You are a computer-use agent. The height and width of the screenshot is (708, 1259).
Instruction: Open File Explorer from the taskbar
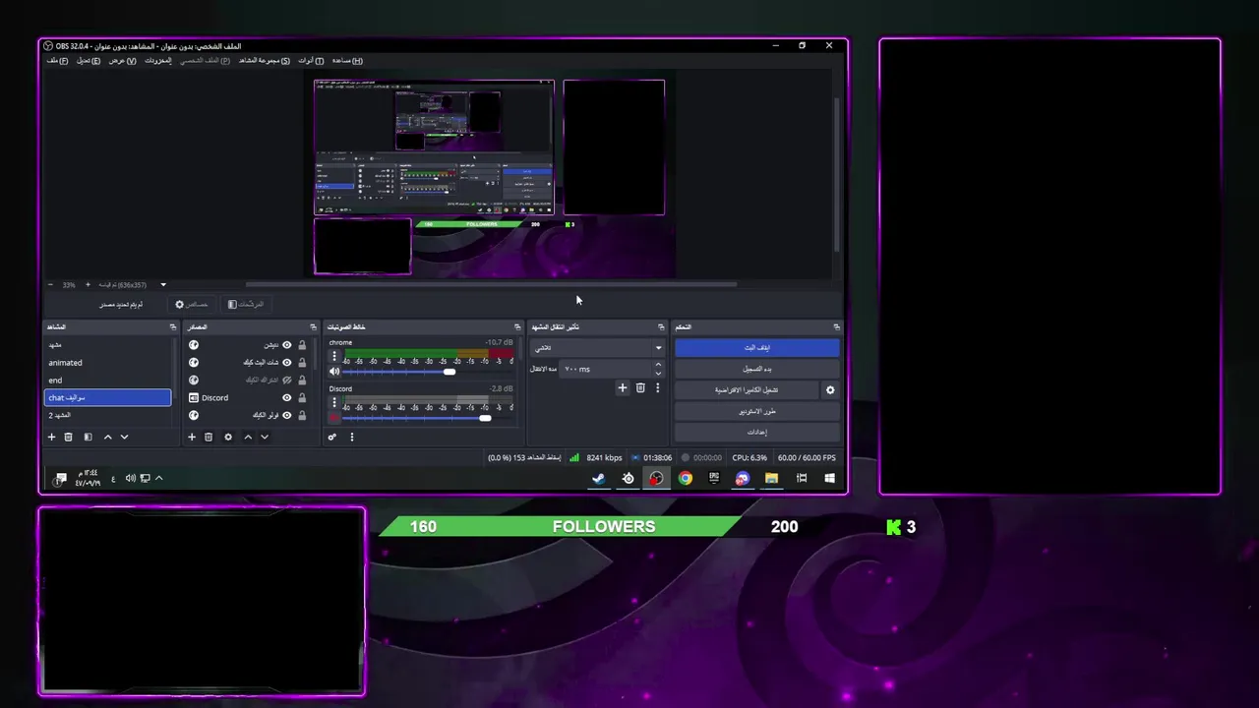click(x=772, y=478)
